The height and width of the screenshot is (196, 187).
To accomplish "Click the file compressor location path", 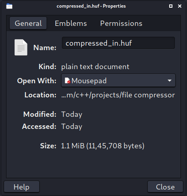I will 118,95.
